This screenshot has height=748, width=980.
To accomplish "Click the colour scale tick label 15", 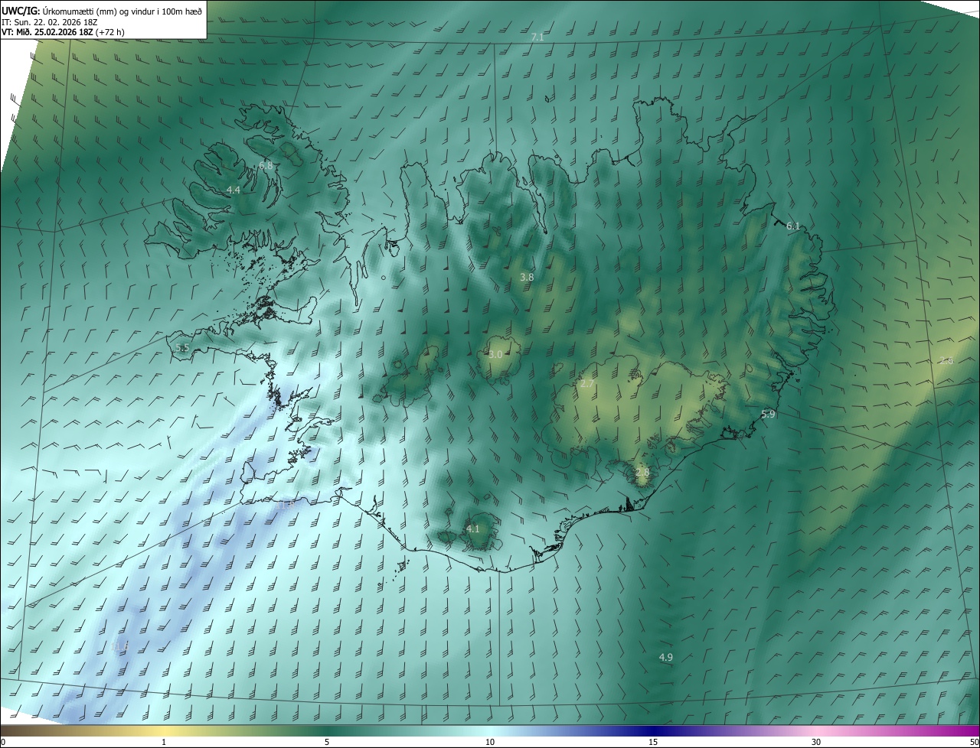I will (x=653, y=742).
